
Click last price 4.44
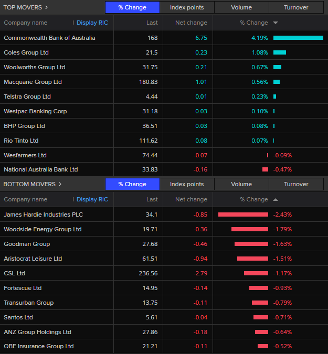point(152,96)
